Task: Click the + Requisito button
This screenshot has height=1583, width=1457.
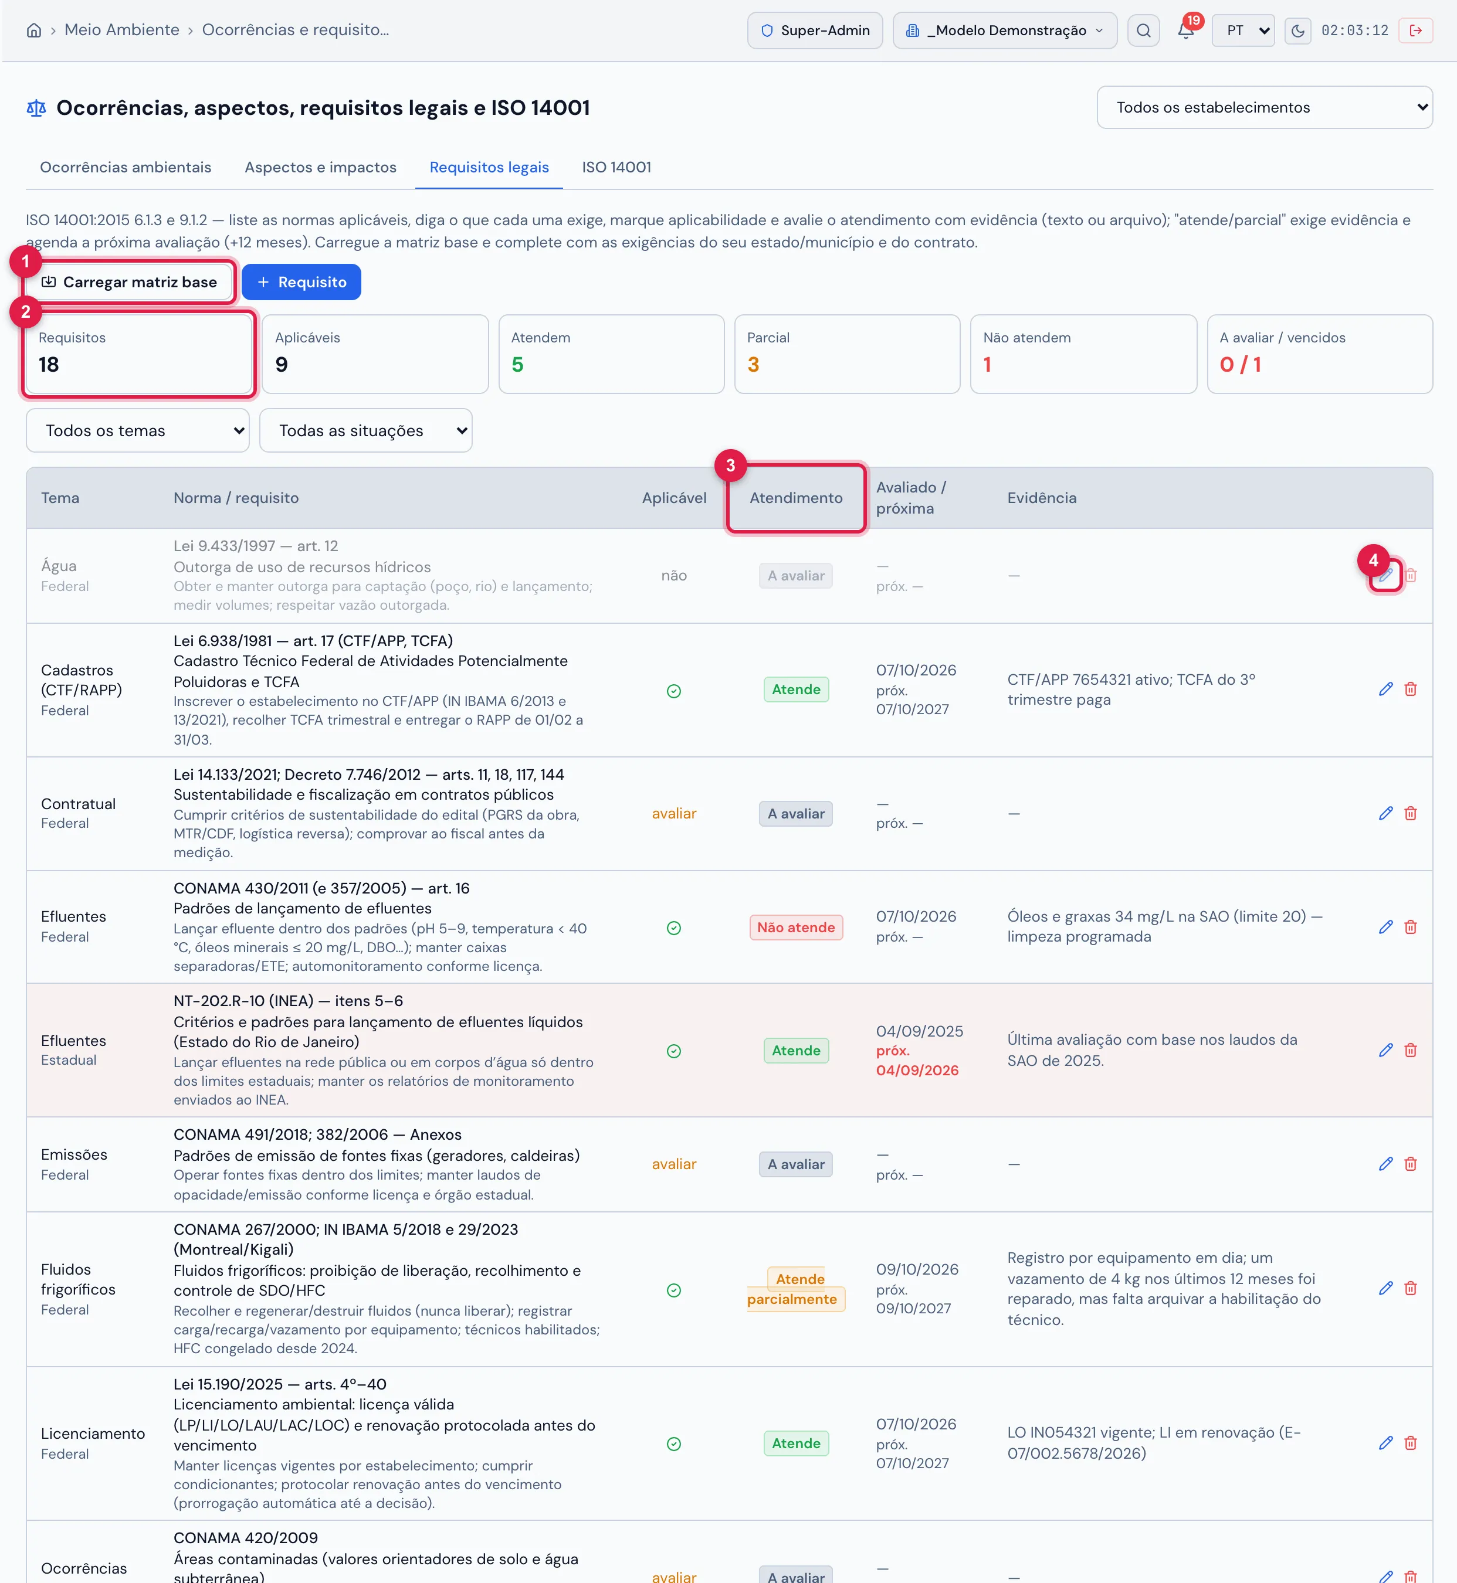Action: [x=301, y=282]
